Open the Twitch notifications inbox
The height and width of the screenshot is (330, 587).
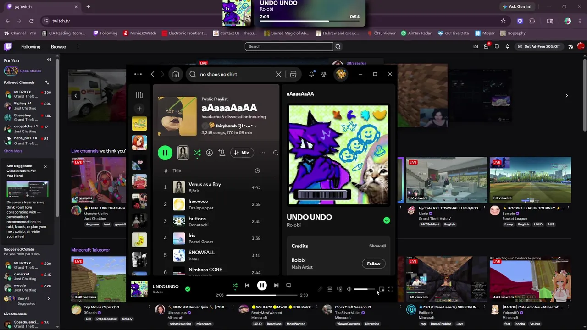(x=486, y=47)
